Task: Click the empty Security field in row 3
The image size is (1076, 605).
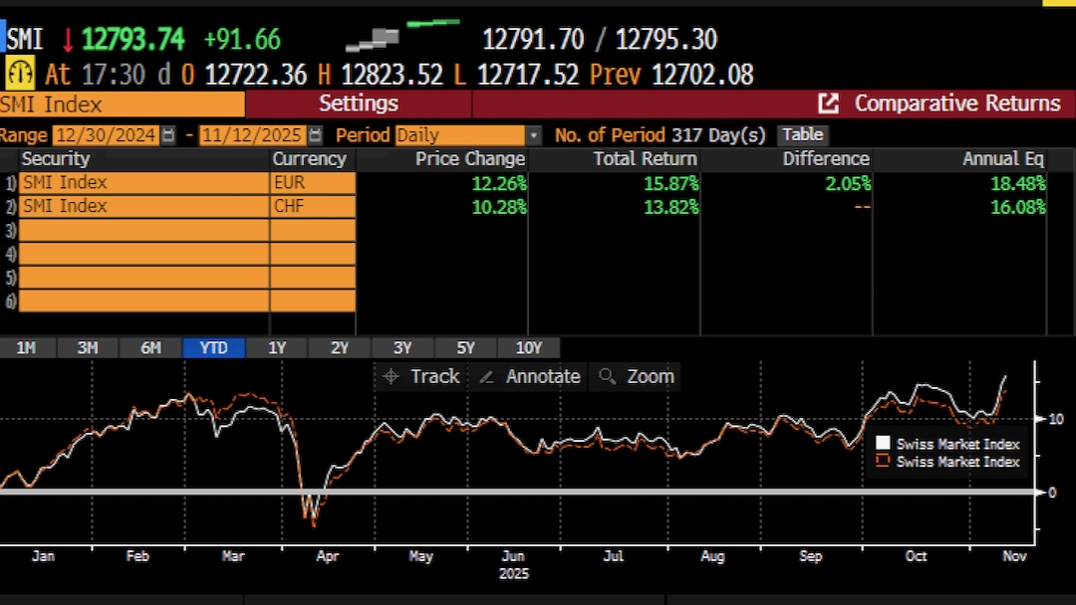Action: 143,230
